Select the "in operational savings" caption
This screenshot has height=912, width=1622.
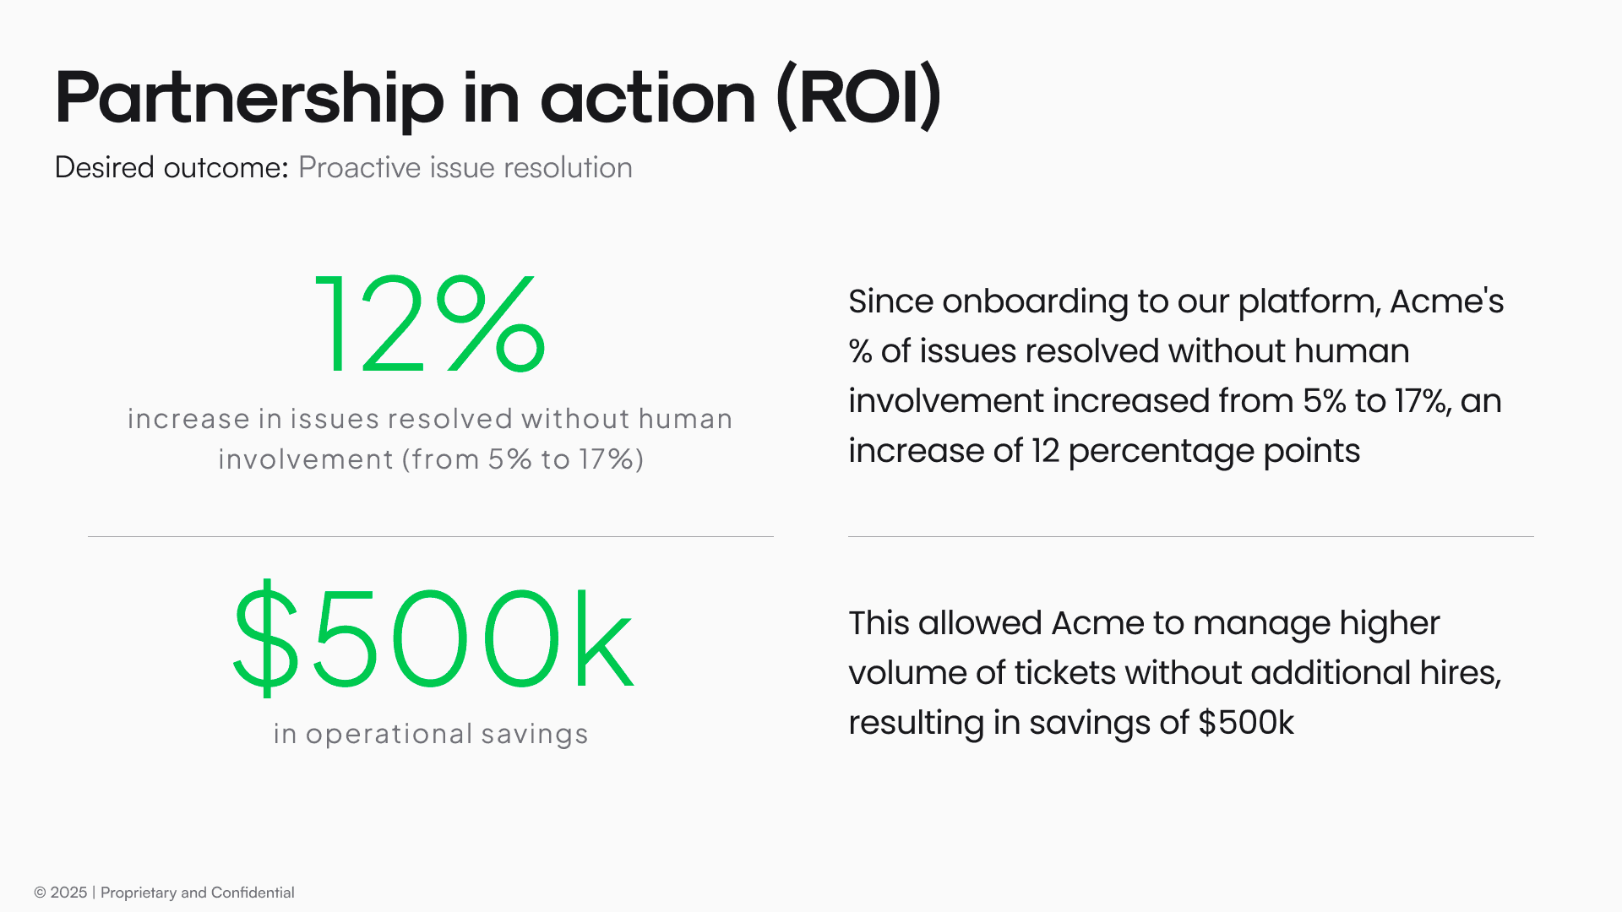point(430,734)
